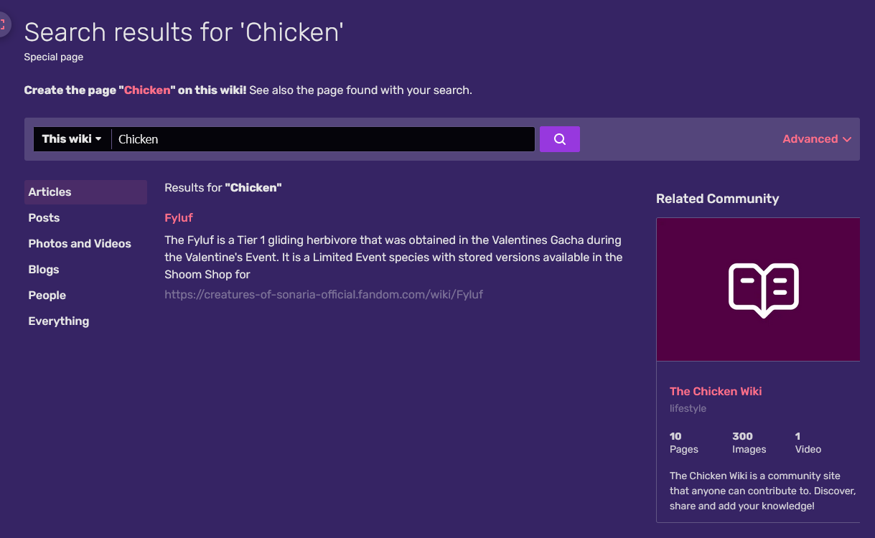Expand the Advanced search options
This screenshot has width=875, height=538.
[810, 139]
